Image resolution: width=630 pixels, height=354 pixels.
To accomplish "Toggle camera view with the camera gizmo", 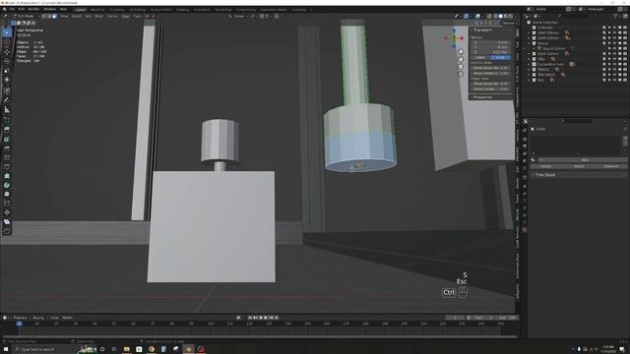I will tap(461, 66).
